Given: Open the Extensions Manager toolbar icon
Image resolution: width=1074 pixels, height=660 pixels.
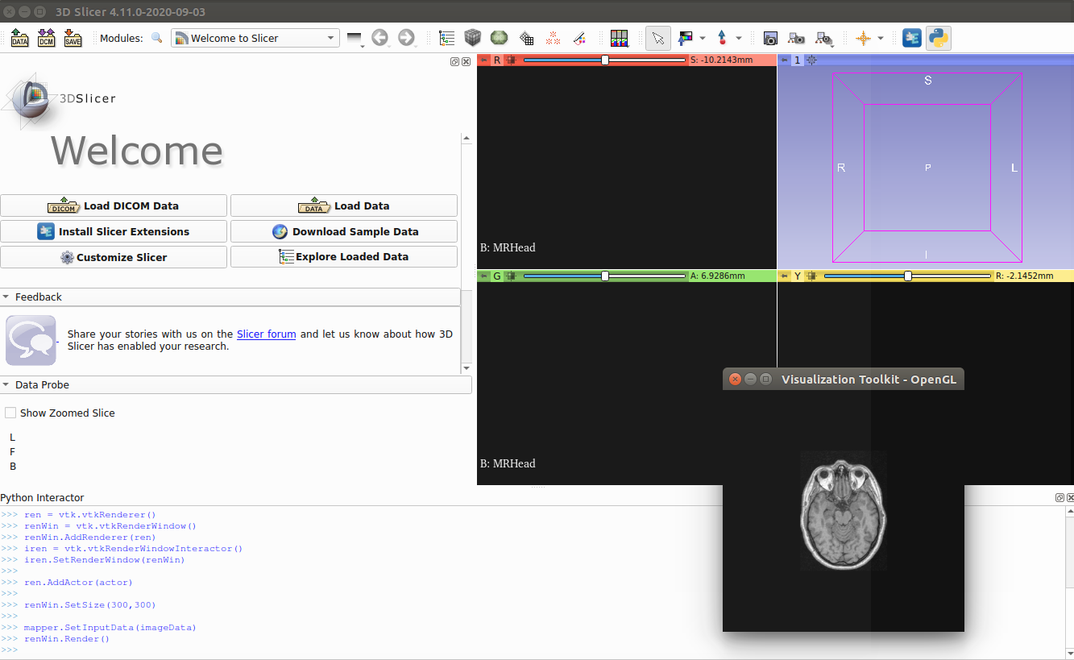Looking at the screenshot, I should tap(912, 38).
